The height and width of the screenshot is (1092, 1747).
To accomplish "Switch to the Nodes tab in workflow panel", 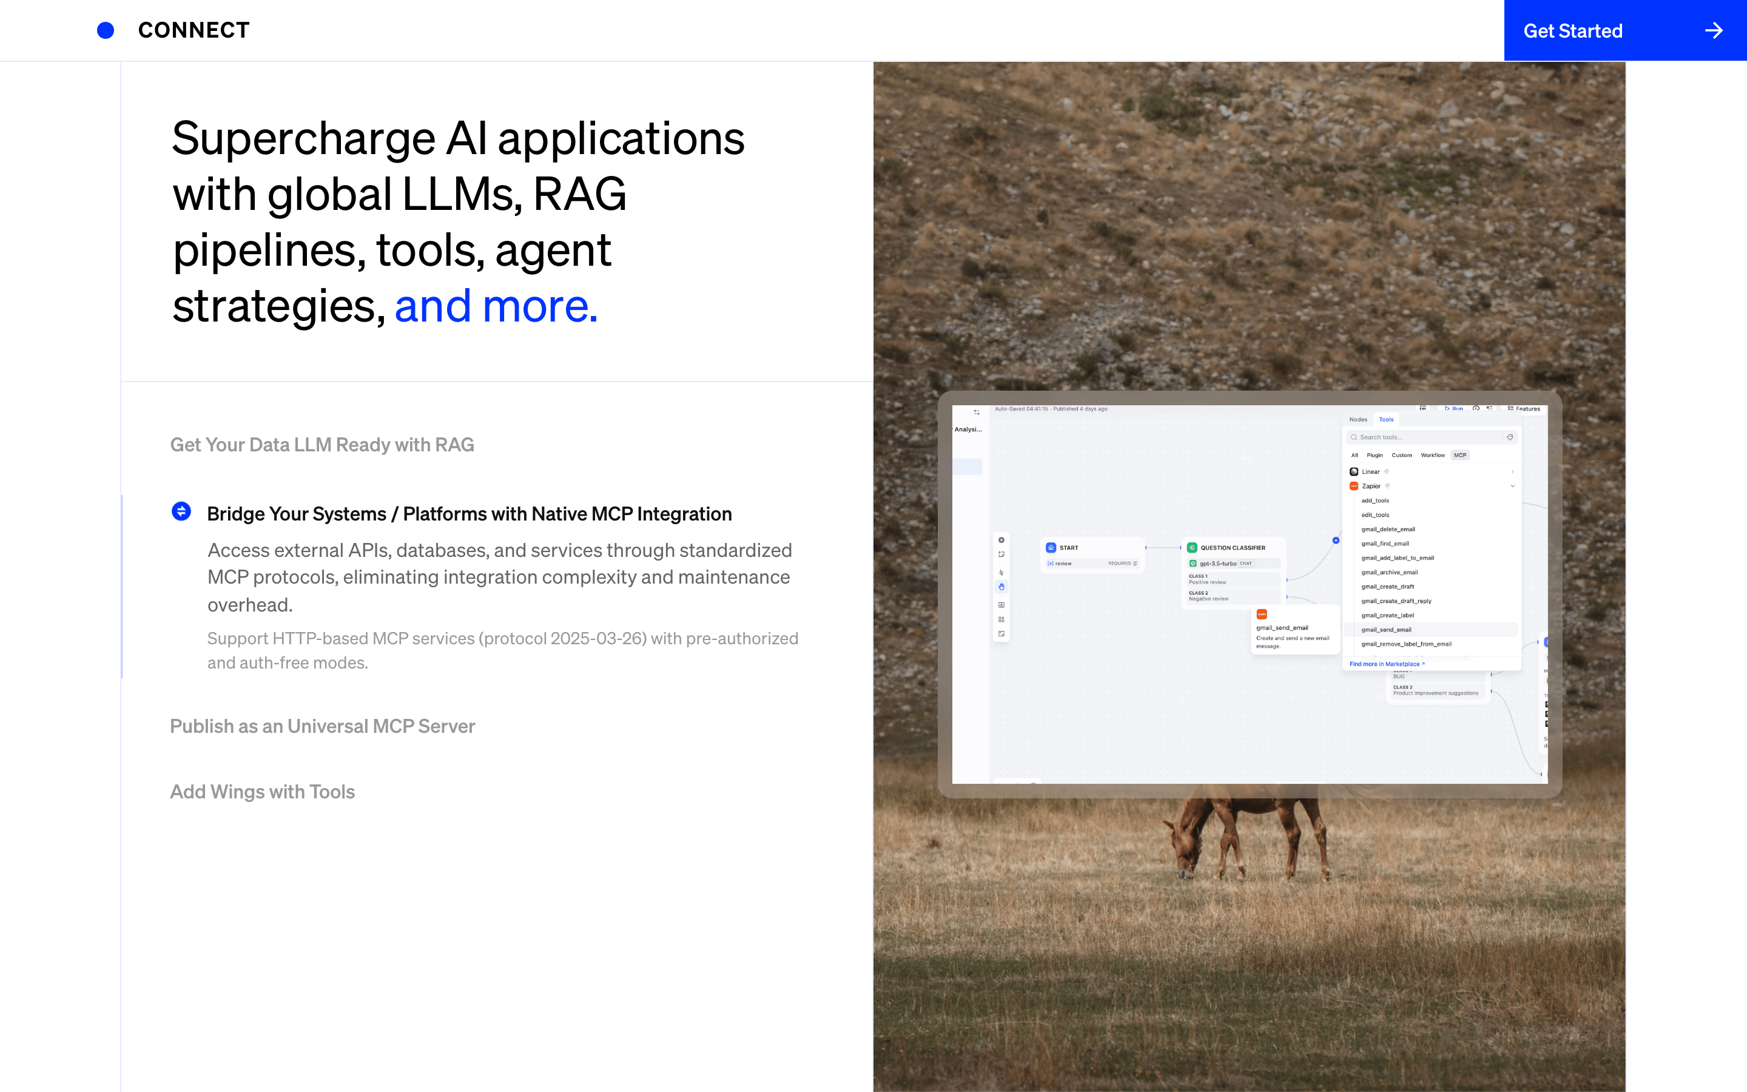I will [1358, 419].
